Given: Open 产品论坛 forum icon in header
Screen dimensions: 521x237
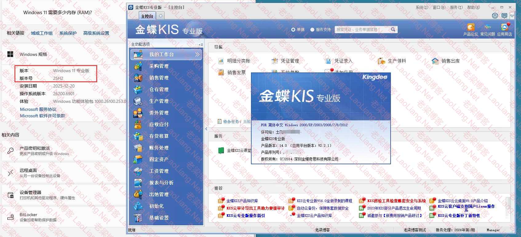Looking at the screenshot, I should pos(471,27).
